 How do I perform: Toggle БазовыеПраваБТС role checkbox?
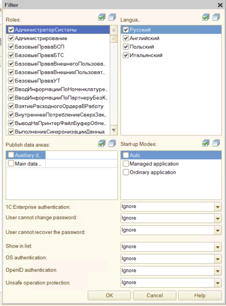coord(11,55)
